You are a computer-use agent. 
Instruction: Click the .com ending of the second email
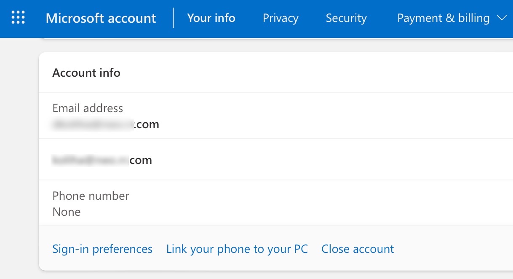[141, 160]
